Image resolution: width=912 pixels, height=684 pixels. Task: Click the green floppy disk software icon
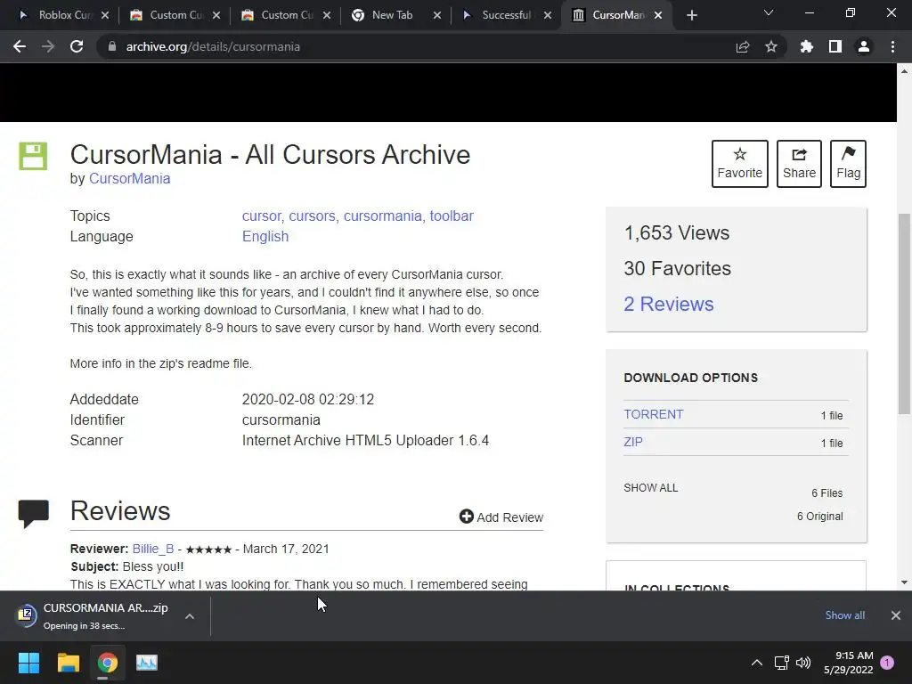pos(33,156)
